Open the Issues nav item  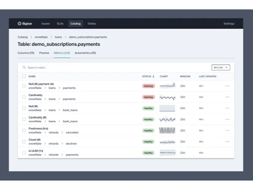46,24
